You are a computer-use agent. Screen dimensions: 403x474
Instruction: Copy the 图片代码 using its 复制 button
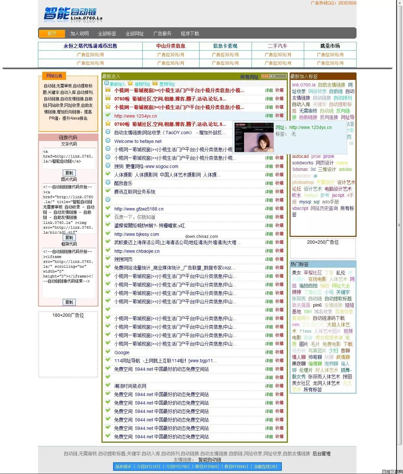point(69,237)
